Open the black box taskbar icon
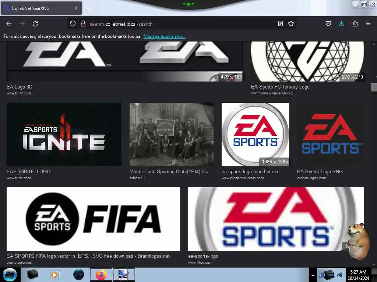The height and width of the screenshot is (282, 377). 32,275
